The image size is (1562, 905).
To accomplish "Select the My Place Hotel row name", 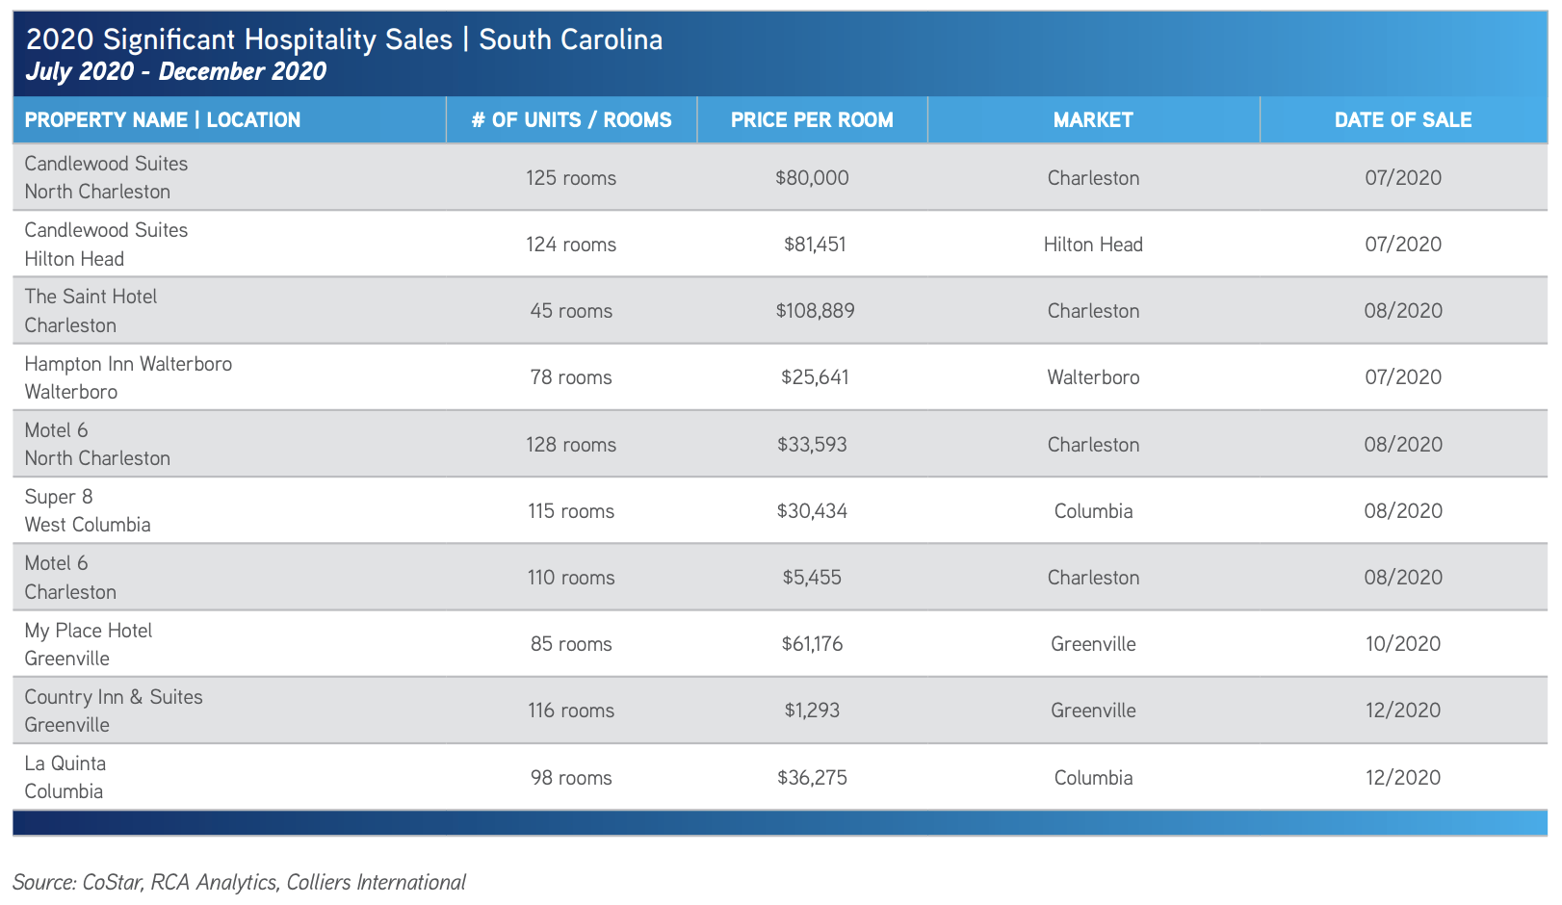I will (89, 631).
